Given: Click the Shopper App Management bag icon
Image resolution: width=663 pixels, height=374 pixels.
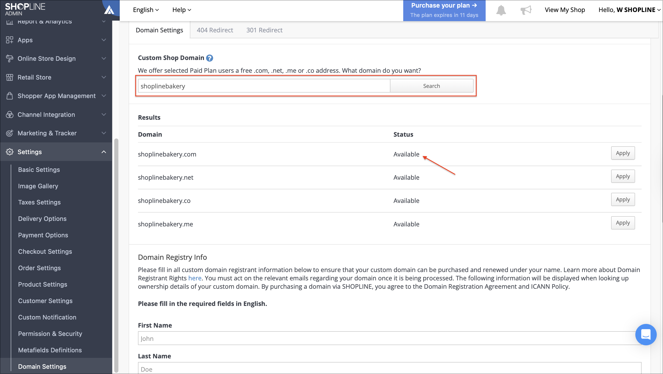Looking at the screenshot, I should [x=9, y=96].
